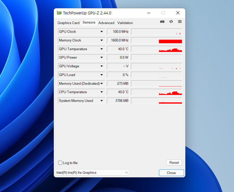Screen dimensions: 234x192
Task: Click the 100.0 MHz GPU Clock value
Action: pyautogui.click(x=118, y=32)
